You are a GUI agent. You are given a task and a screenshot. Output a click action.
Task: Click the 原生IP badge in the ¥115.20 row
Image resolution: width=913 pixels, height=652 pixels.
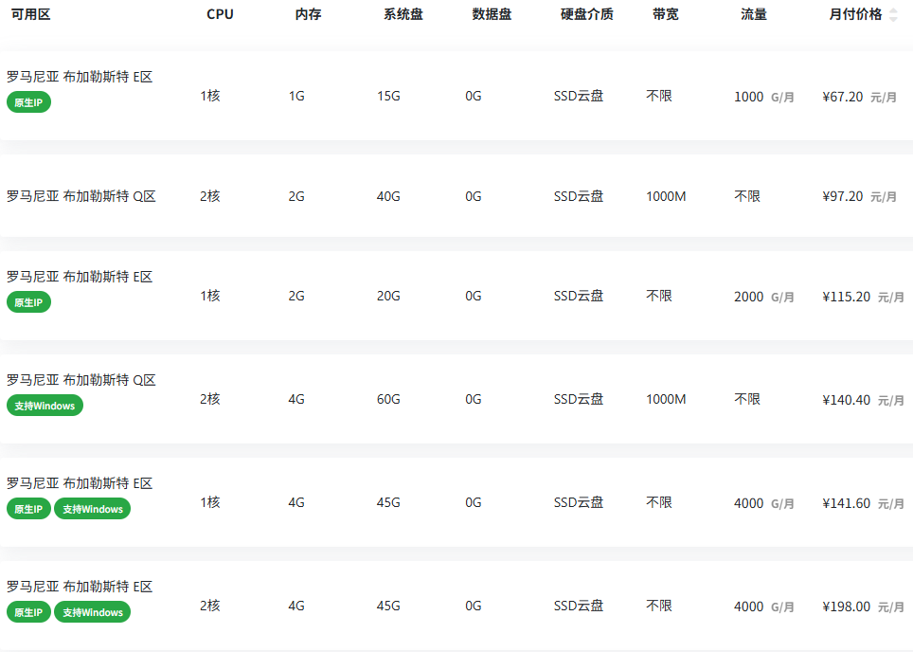tap(28, 302)
